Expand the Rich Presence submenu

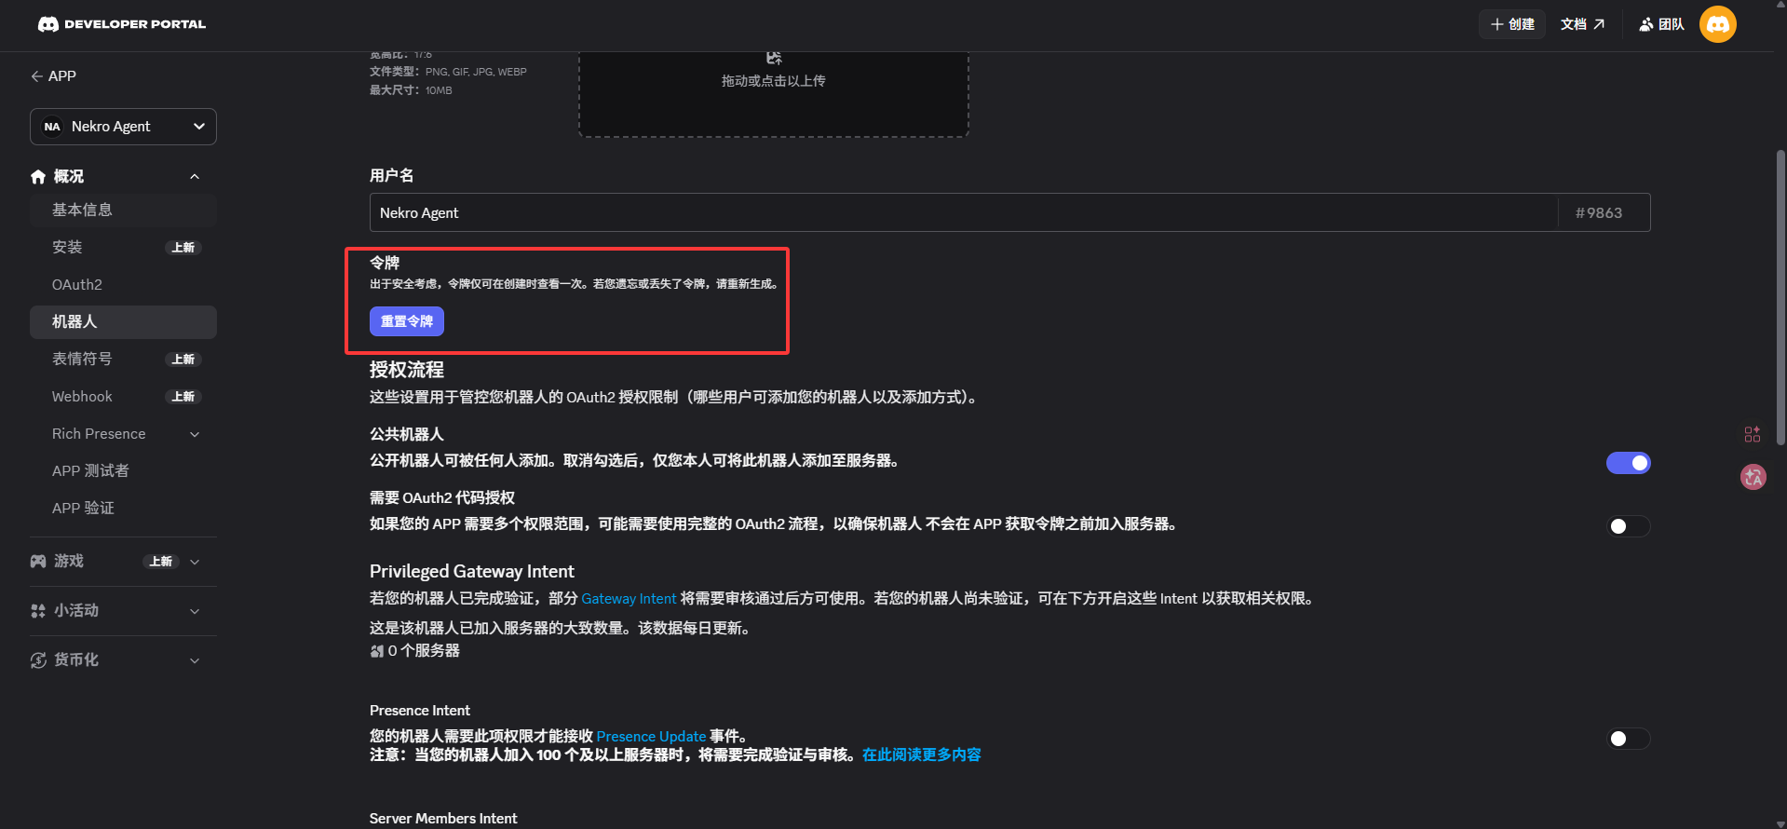pyautogui.click(x=195, y=434)
